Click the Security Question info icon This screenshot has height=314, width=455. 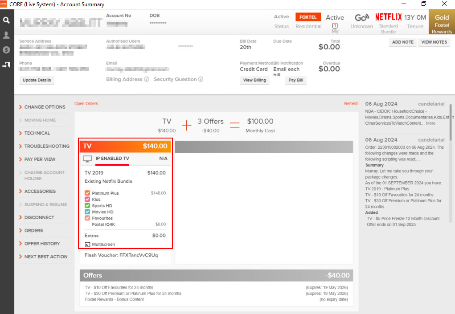click(x=201, y=79)
